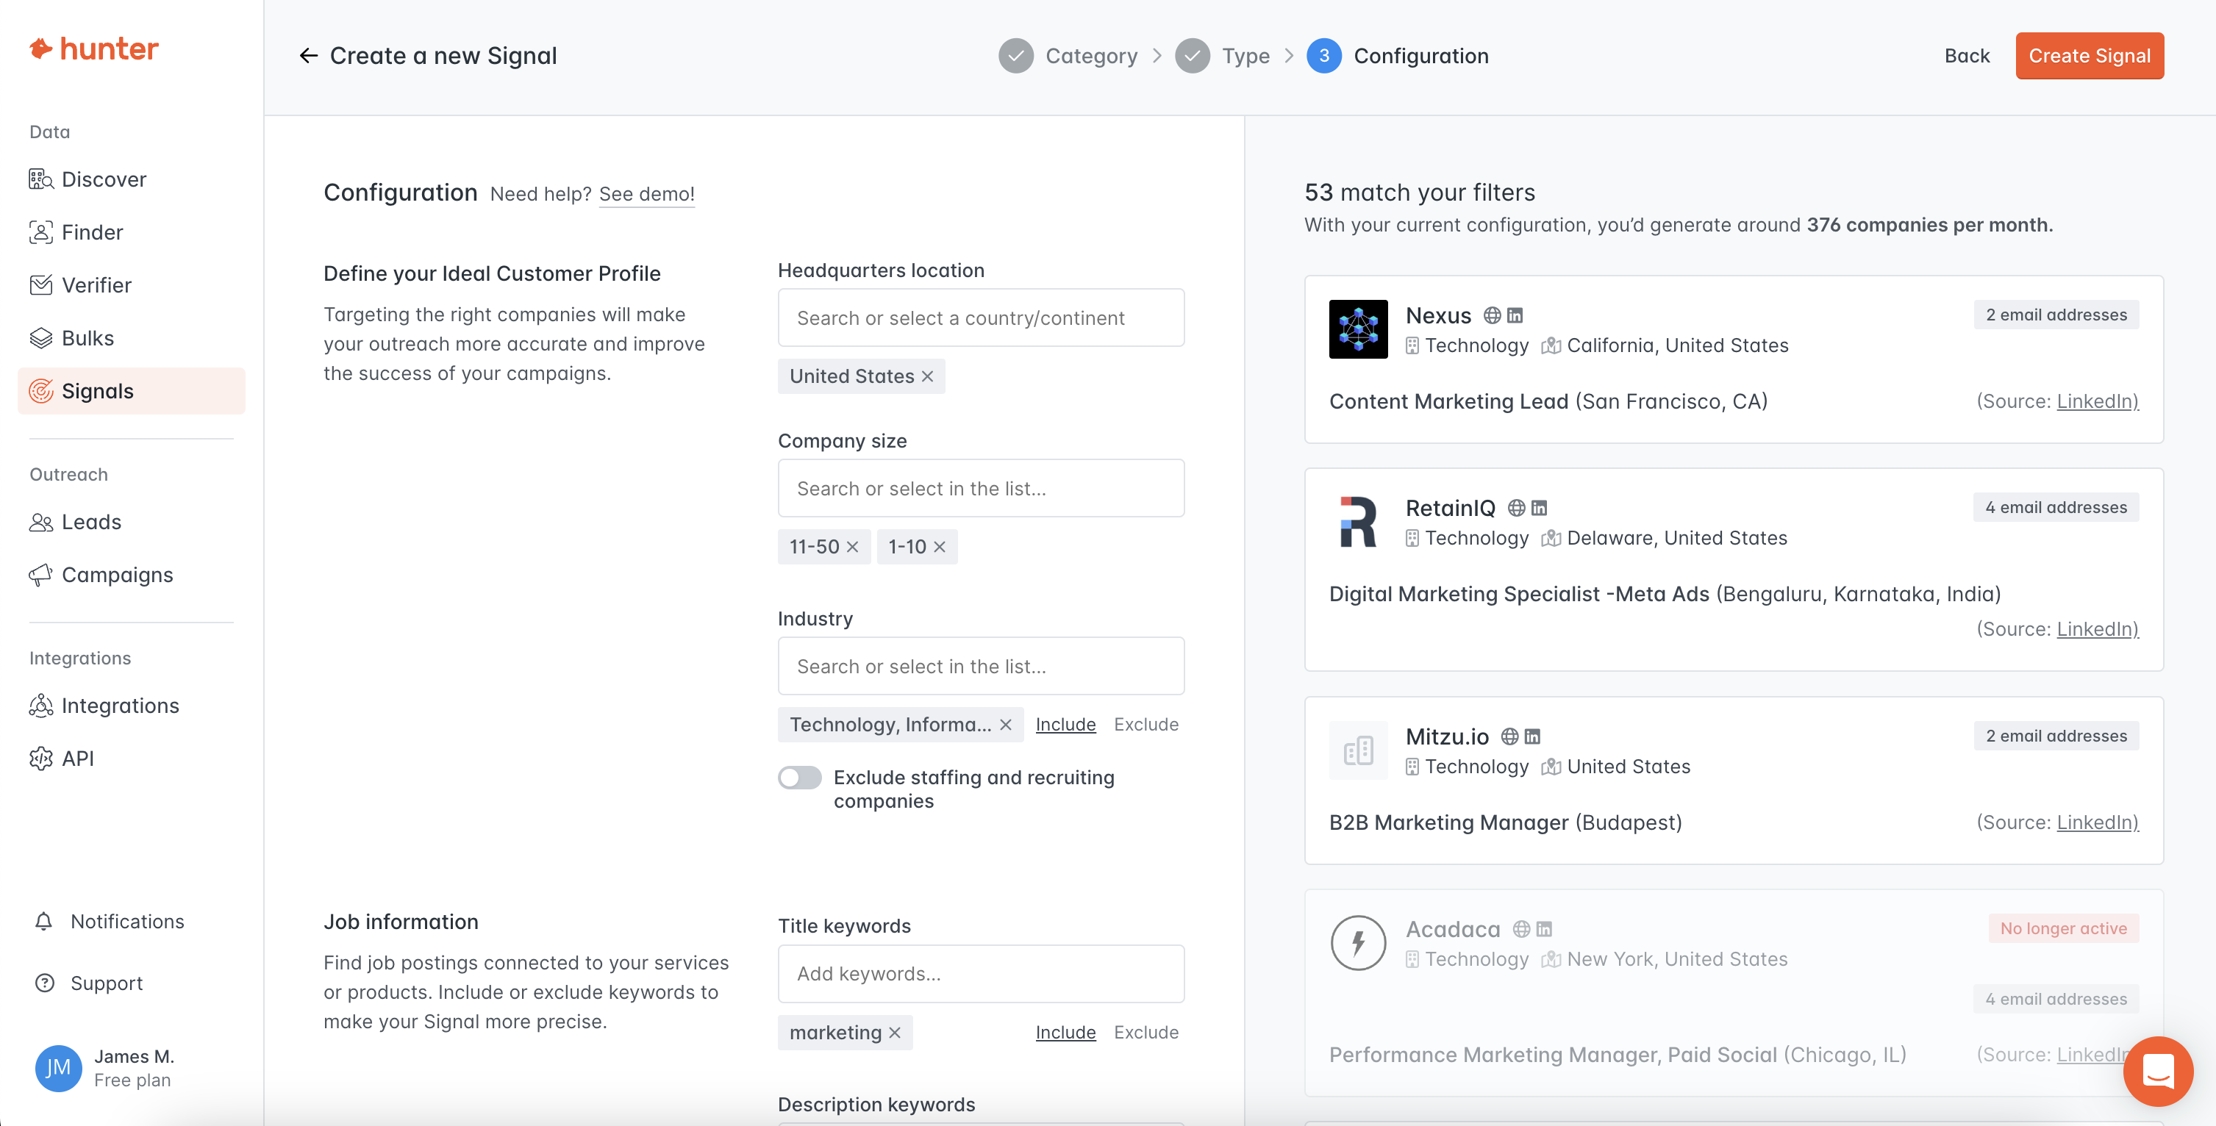Remove the 11-50 company size tag
This screenshot has width=2216, height=1126.
[x=853, y=547]
